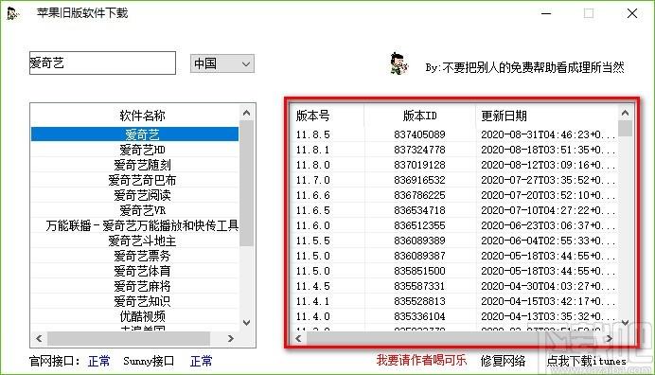This screenshot has width=655, height=375.
Task: Select version 11.4.0 row
Action: point(453,316)
